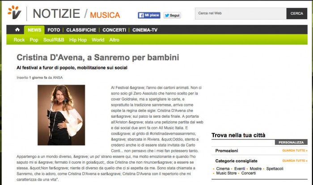Image resolution: width=313 pixels, height=185 pixels.
Task: Open the CONCERTI menu item
Action: 114,30
